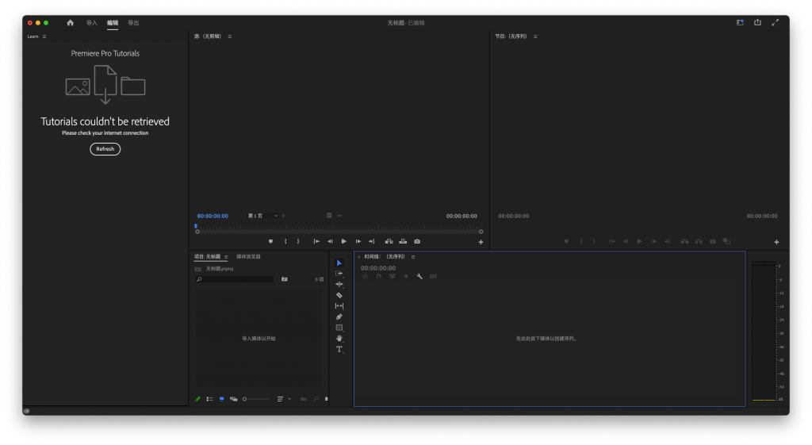The width and height of the screenshot is (812, 445).
Task: Open the 第1页 page dropdown
Action: click(x=263, y=216)
